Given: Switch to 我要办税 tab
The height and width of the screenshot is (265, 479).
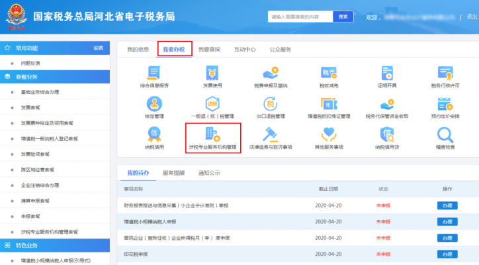Looking at the screenshot, I should coord(174,50).
